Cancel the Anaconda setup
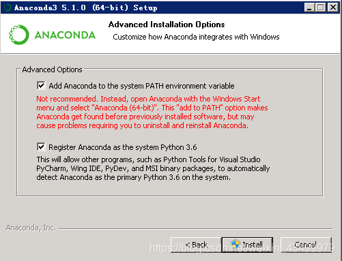This screenshot has width=342, height=261. (x=306, y=245)
